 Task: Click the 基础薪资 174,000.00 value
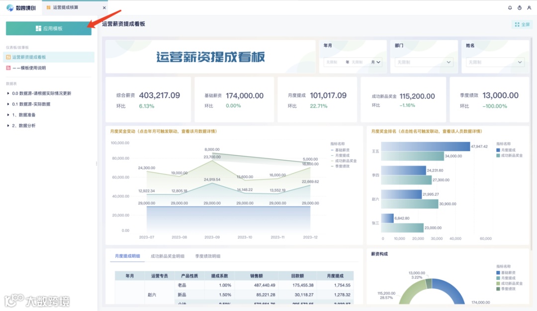click(x=245, y=96)
